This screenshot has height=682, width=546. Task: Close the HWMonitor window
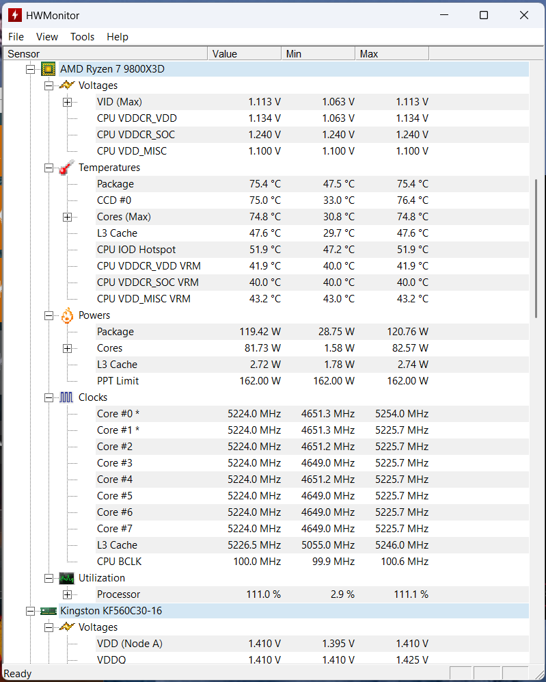point(524,15)
